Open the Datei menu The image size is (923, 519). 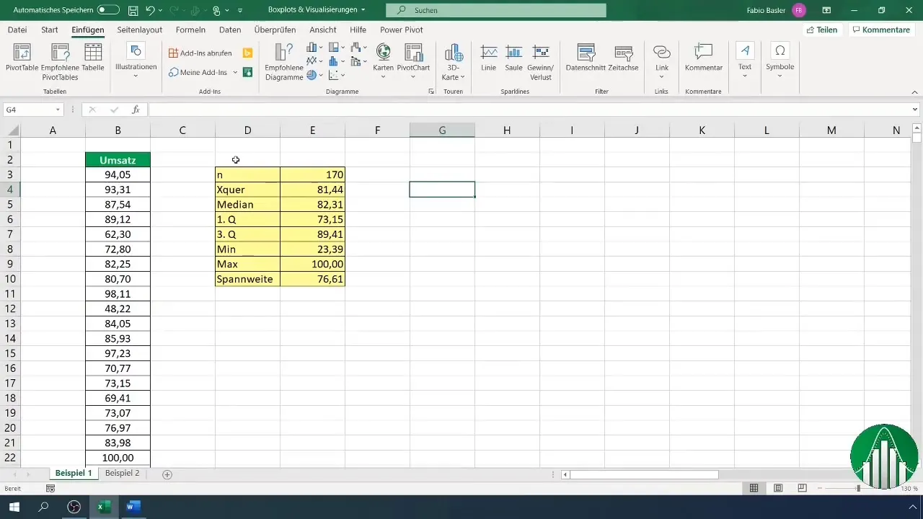coord(17,30)
